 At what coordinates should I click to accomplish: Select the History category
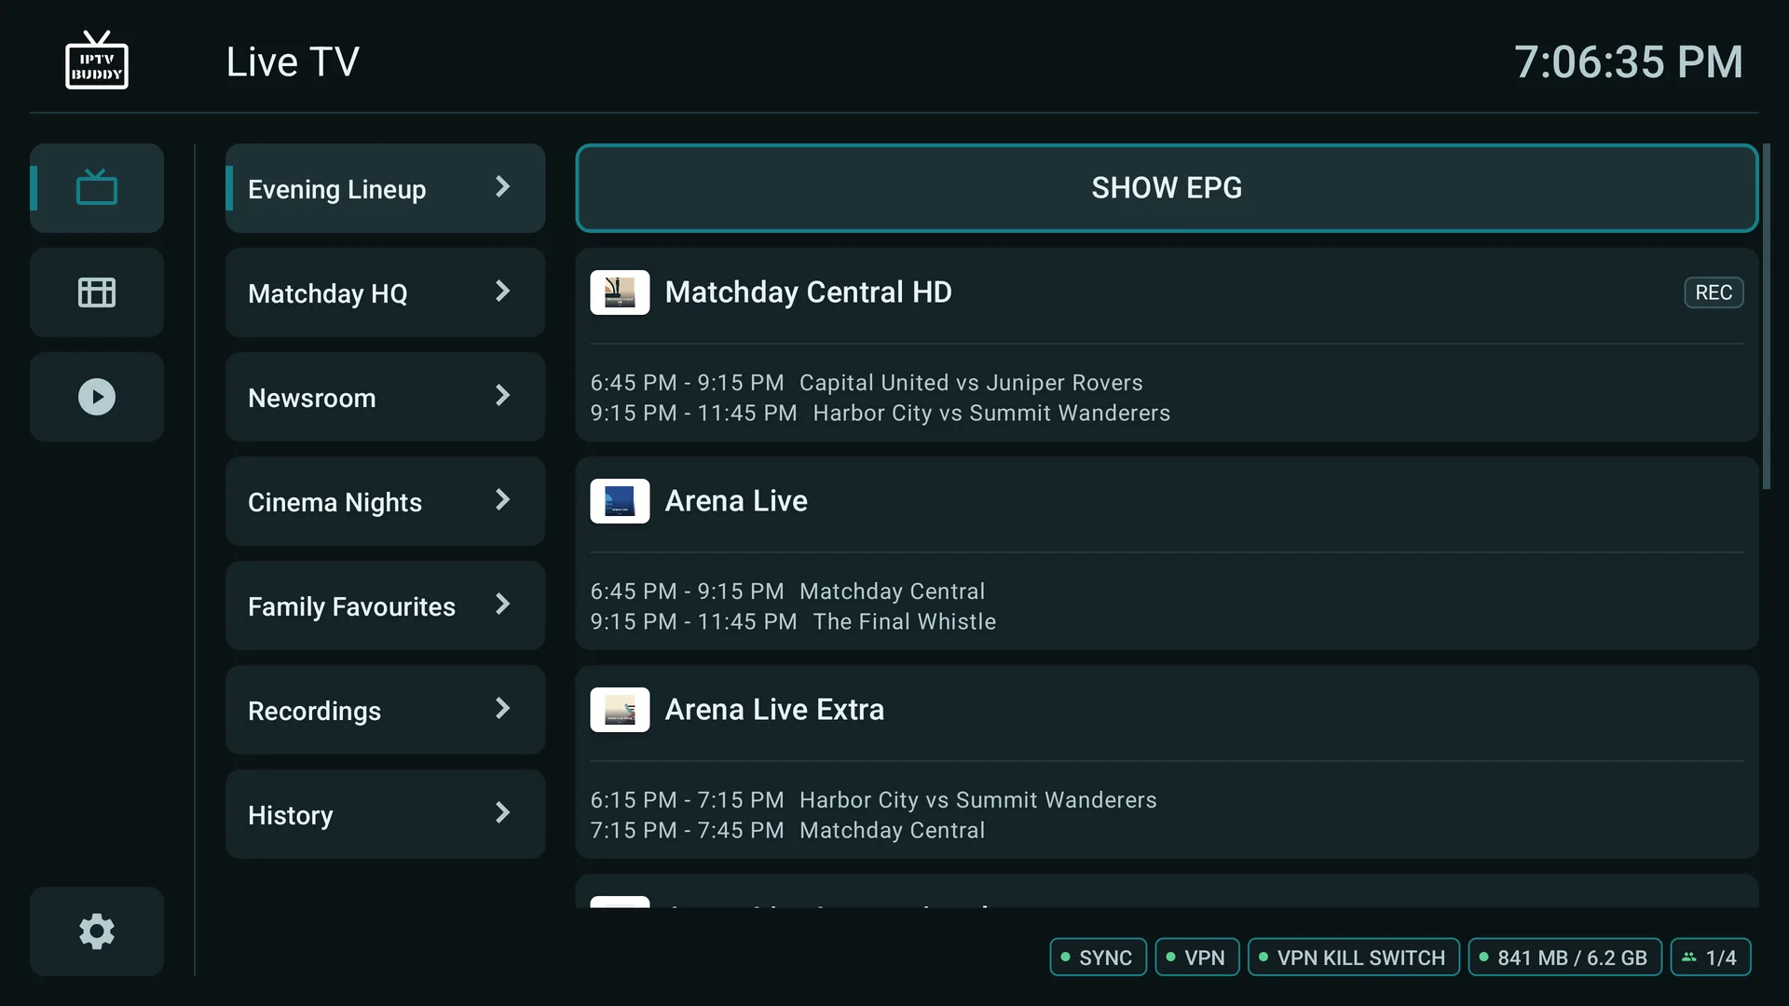pos(385,814)
